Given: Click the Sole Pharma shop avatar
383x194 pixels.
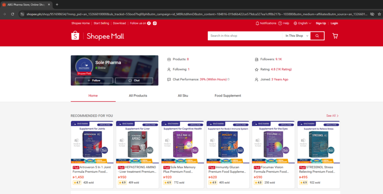Looking at the screenshot, I should (x=84, y=66).
